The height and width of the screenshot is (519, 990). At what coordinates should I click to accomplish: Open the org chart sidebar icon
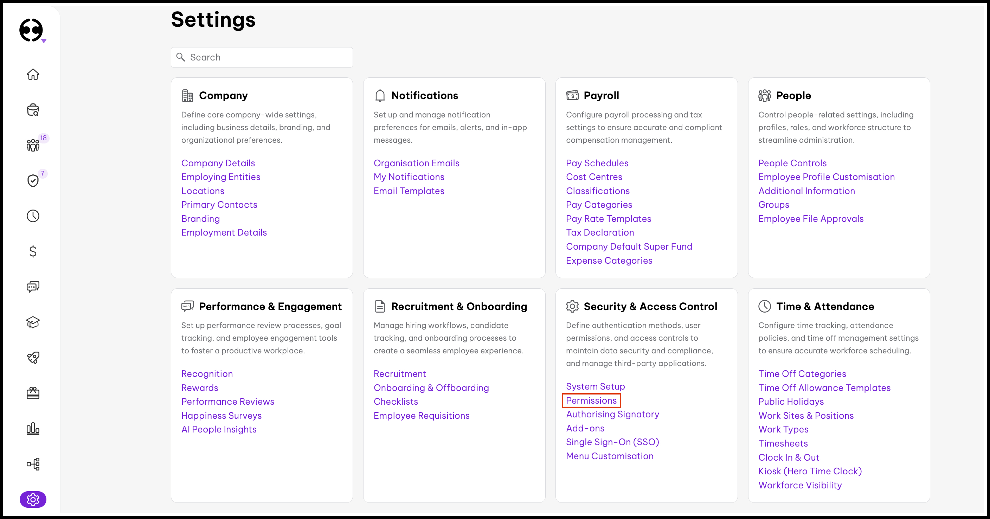pos(33,464)
